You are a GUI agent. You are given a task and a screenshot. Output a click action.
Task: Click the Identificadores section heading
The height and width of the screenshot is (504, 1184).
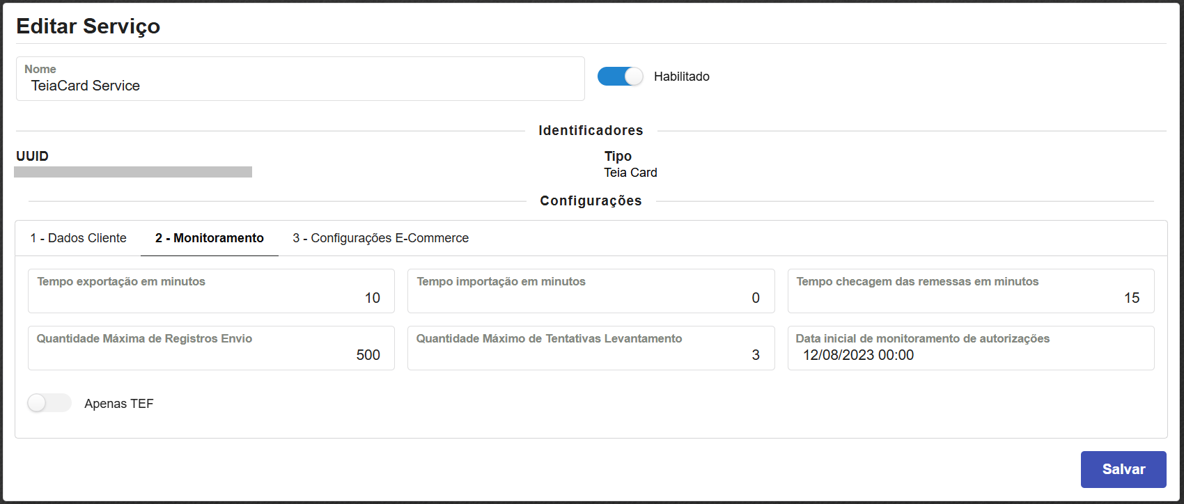point(591,130)
